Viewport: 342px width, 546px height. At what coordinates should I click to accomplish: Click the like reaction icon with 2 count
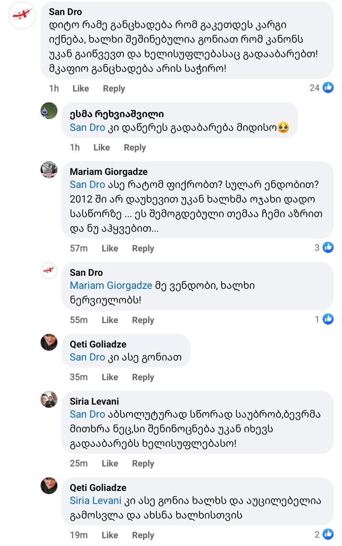pos(328,534)
